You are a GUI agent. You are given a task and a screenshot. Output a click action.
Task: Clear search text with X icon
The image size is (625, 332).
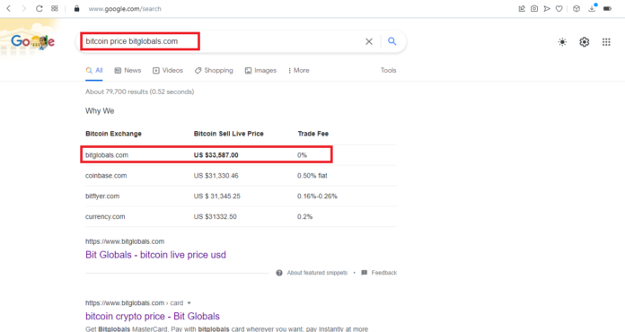369,41
